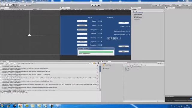Toggle Global/Local handle rotation

coord(28,5)
